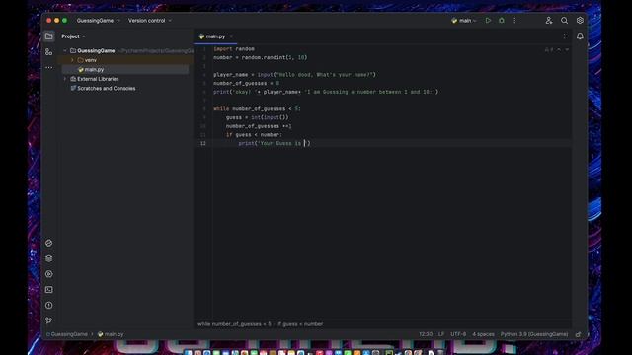
Task: Click the 'guess = int(input())' line
Action: click(x=257, y=117)
